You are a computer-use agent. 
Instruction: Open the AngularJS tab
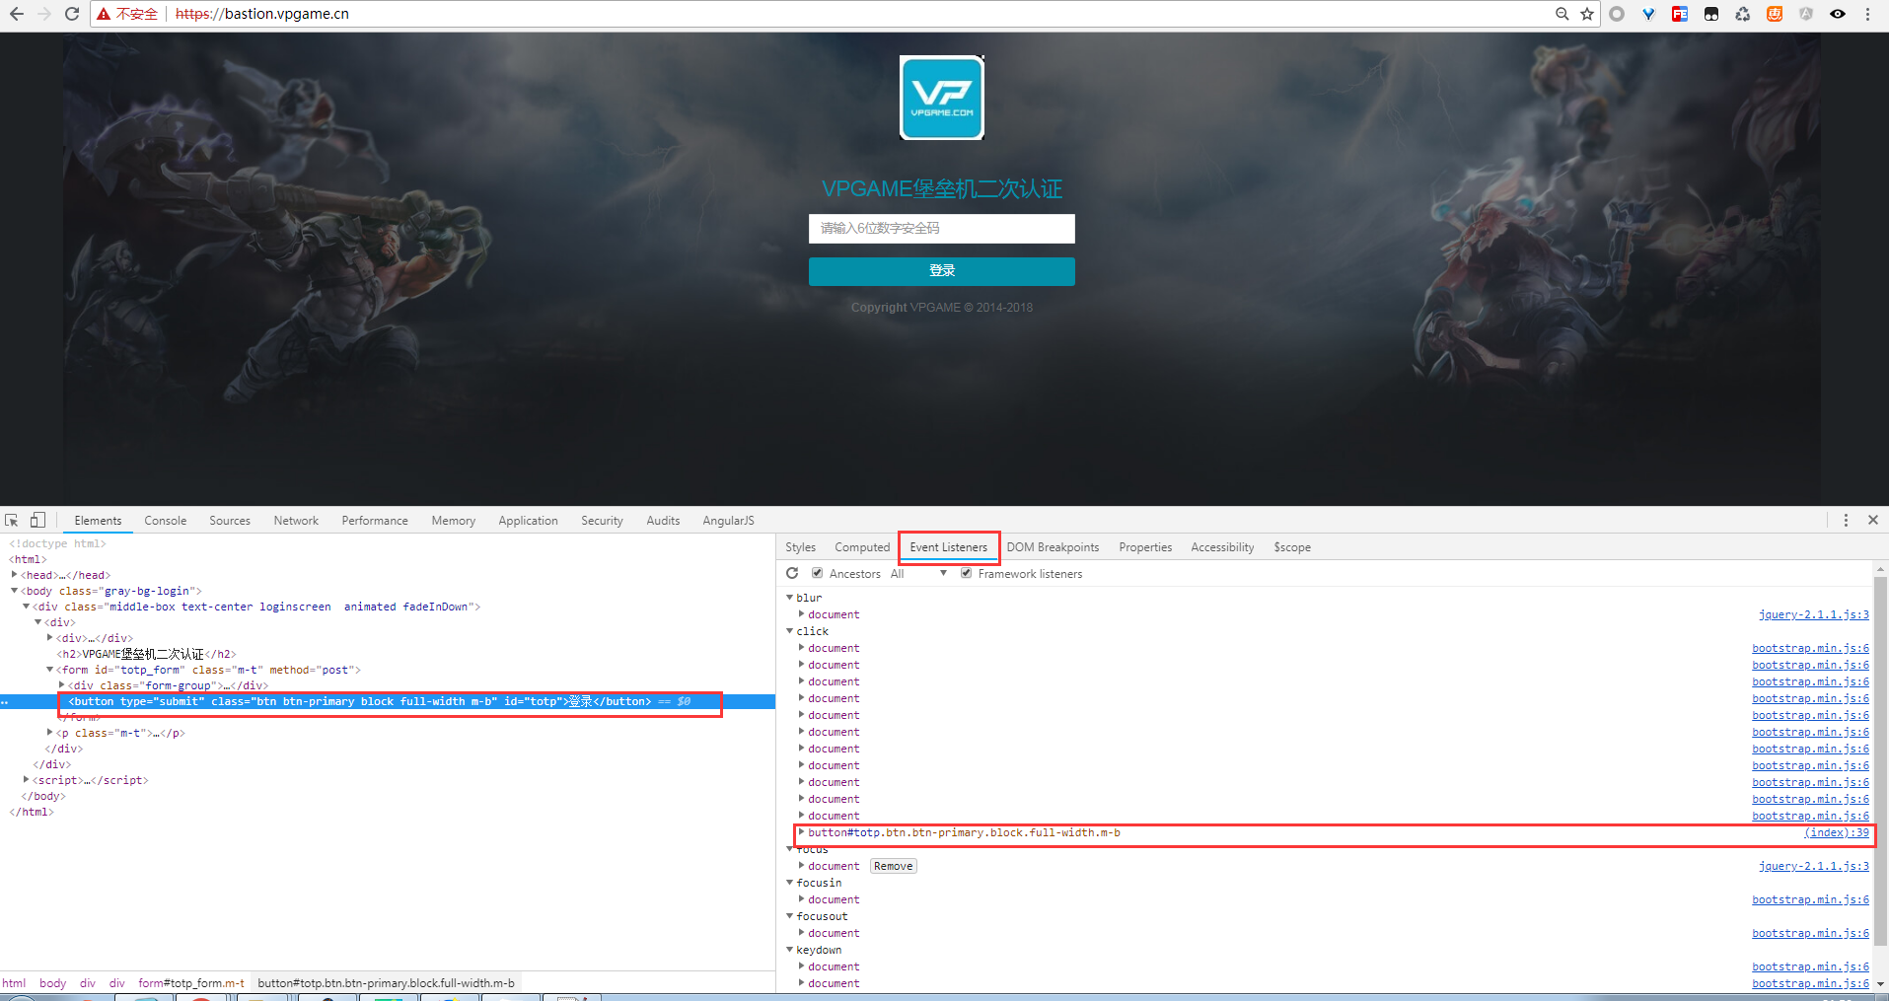728,521
